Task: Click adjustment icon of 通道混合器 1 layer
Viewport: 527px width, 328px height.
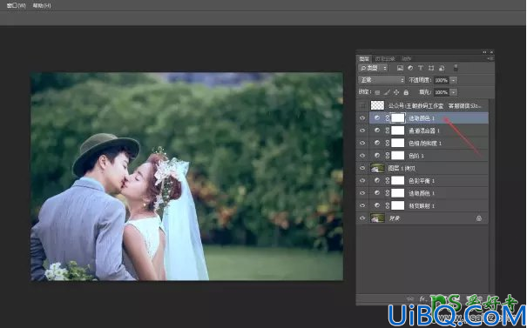Action: (377, 131)
